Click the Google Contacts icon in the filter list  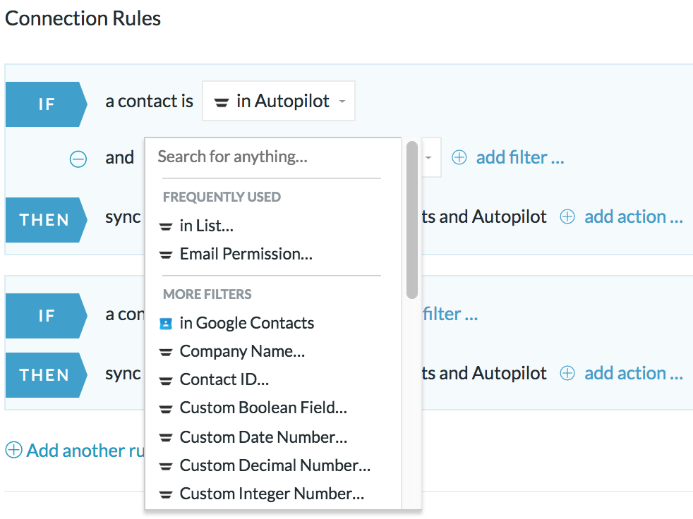[x=166, y=324]
